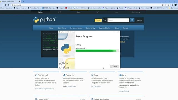Close the Python Setup dialog window
The image size is (178, 100).
click(118, 32)
